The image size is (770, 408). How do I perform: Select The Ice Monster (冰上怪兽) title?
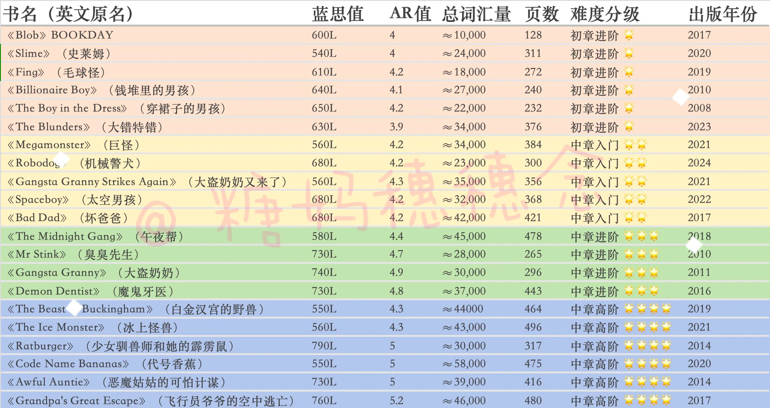(93, 327)
